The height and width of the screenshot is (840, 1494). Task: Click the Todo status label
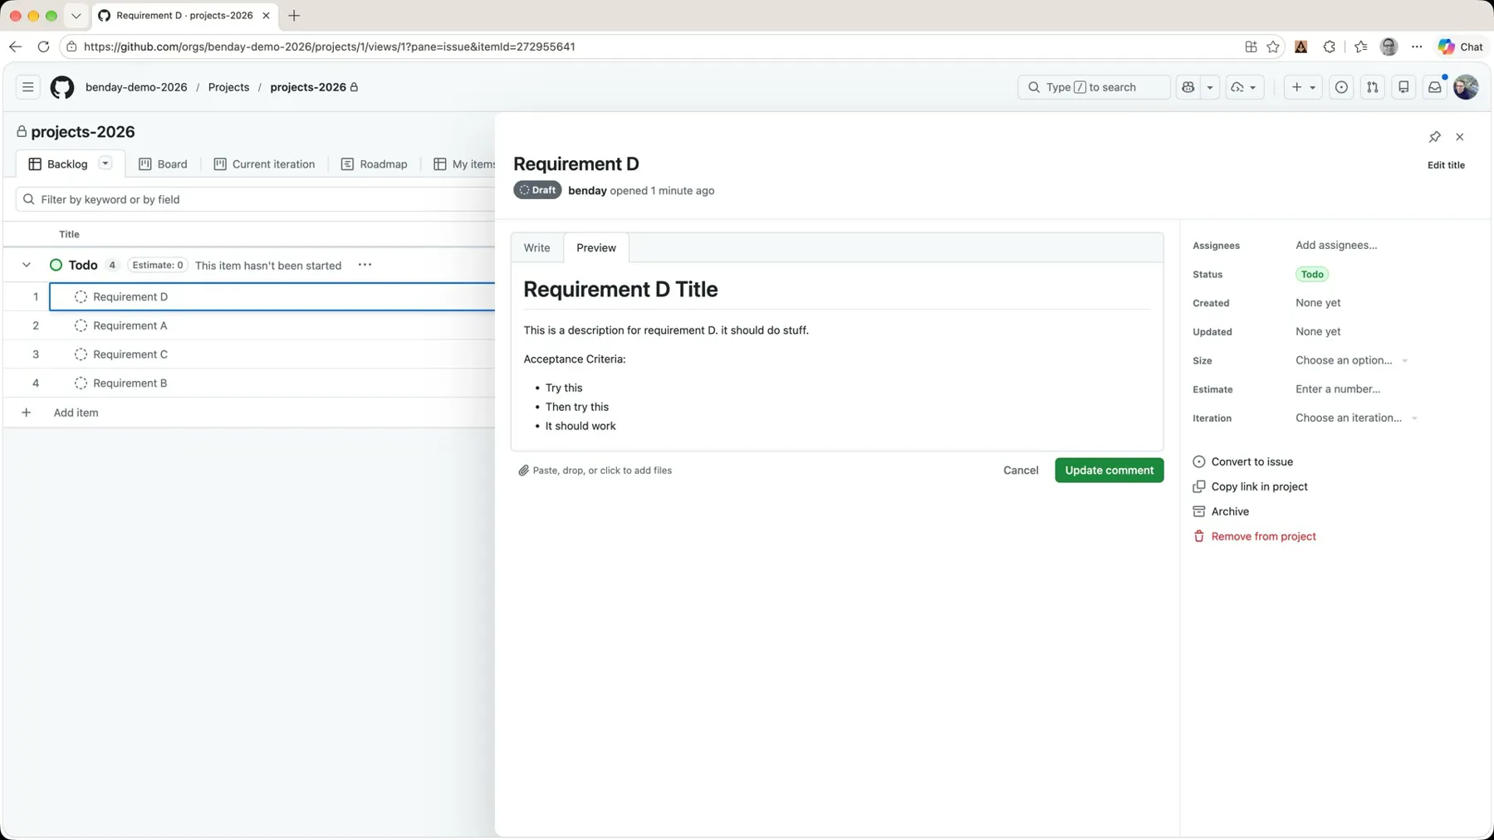point(1312,274)
